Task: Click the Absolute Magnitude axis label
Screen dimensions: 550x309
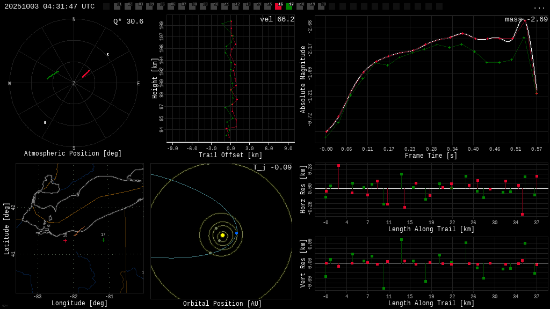Action: coord(303,79)
